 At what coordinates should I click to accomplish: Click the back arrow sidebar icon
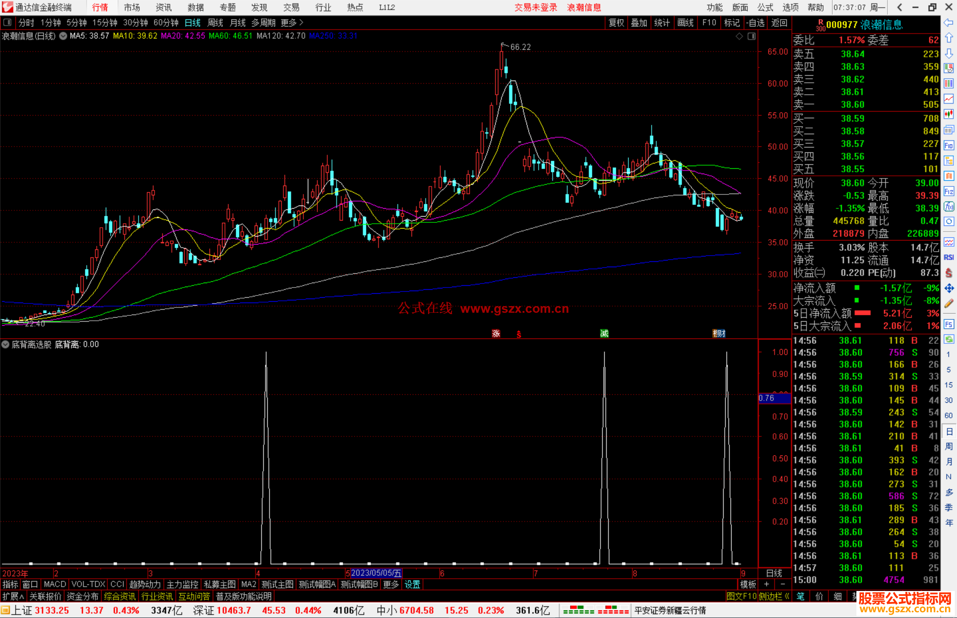pos(949,23)
